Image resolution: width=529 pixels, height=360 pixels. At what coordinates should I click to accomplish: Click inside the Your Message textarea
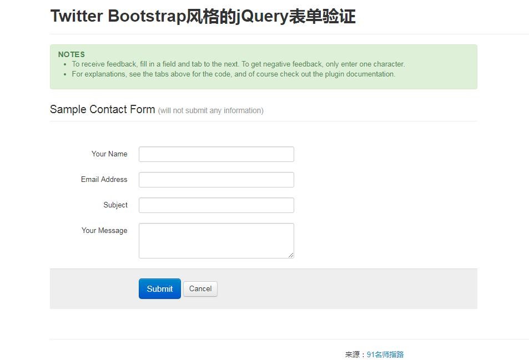216,241
